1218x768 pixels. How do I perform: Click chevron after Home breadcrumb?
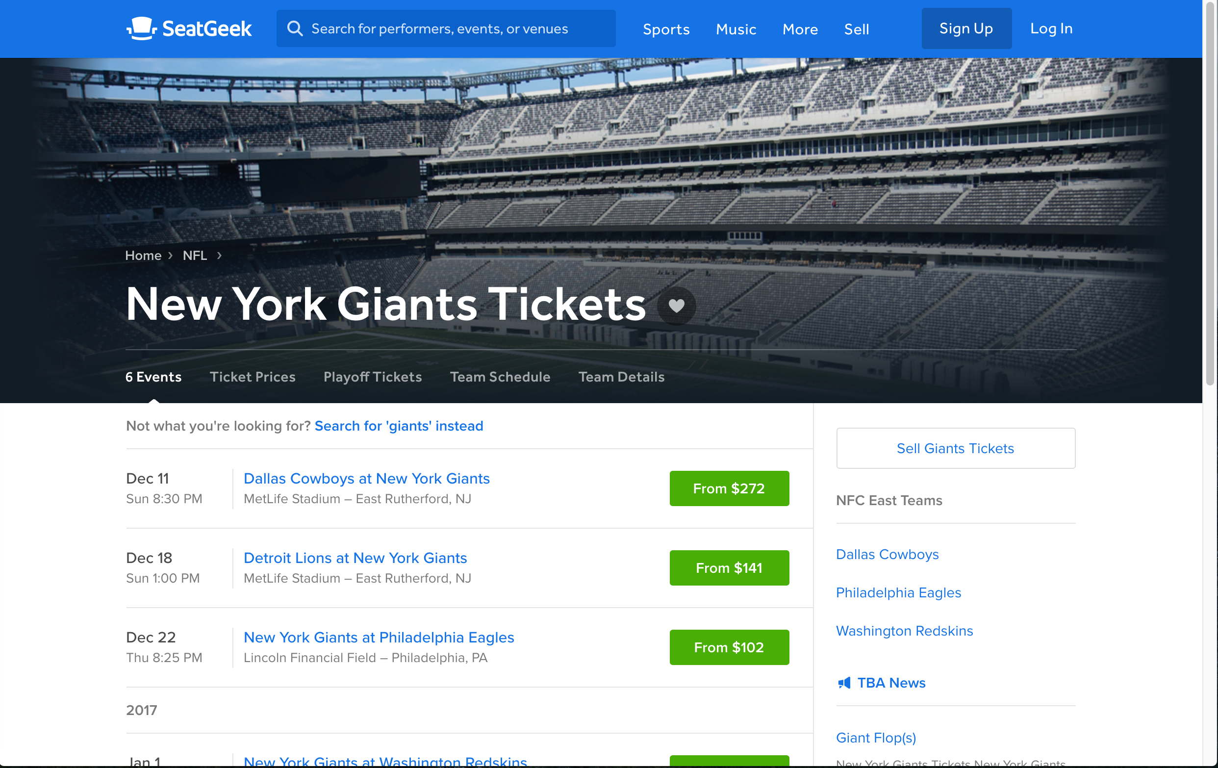171,256
